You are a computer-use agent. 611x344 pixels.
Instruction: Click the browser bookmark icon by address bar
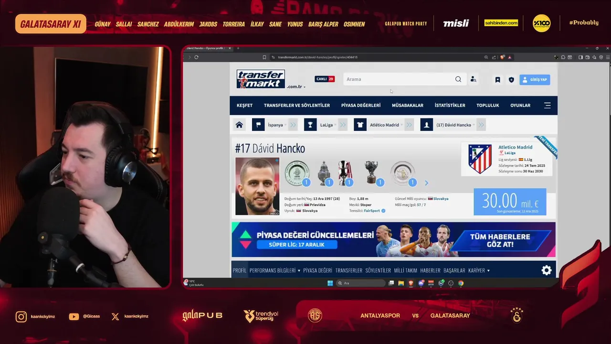coord(264,57)
